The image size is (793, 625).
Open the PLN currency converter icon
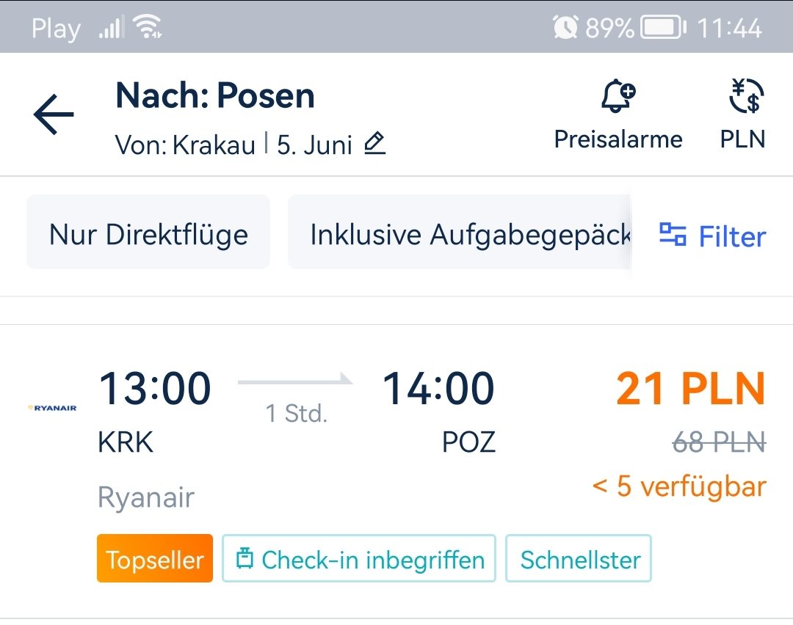(746, 95)
